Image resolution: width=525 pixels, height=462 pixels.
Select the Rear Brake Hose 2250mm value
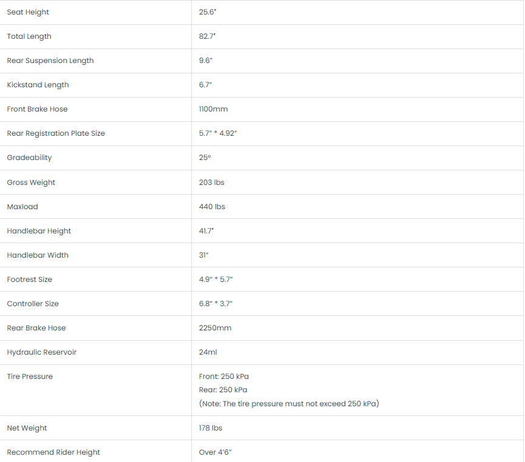click(x=215, y=328)
